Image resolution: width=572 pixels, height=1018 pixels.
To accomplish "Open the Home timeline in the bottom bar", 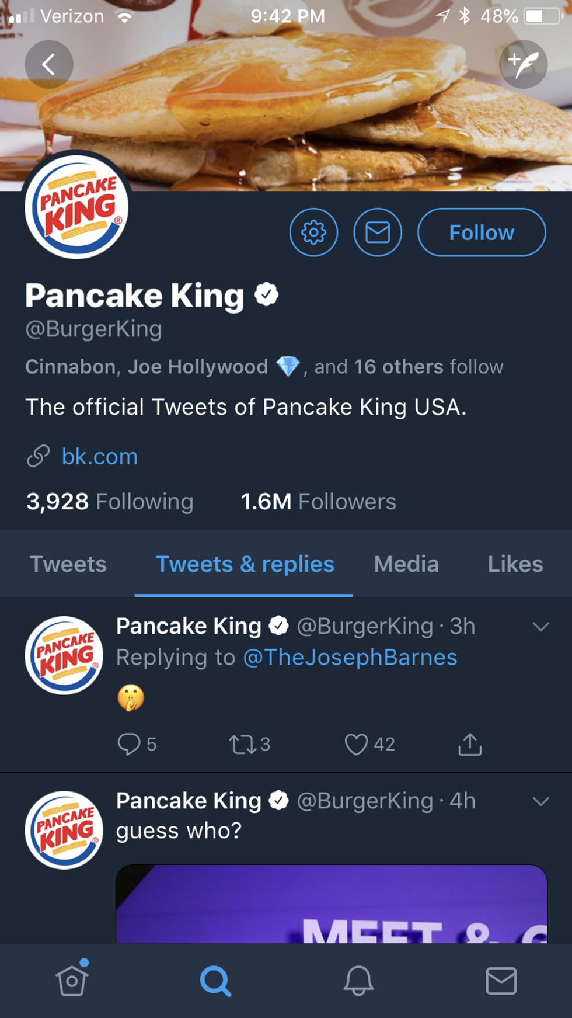I will coord(72,981).
